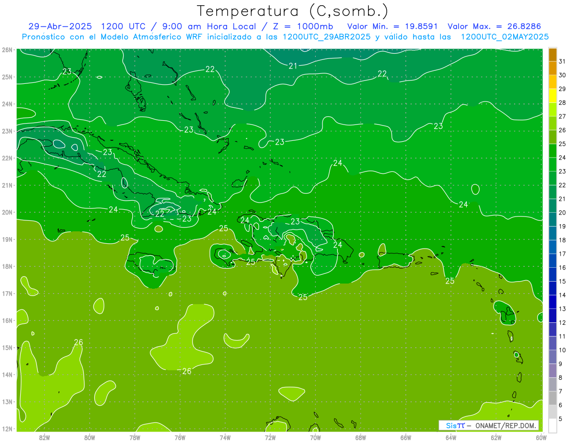Click the '24N' latitude axis label
Image resolution: width=575 pixels, height=444 pixels.
click(7, 104)
